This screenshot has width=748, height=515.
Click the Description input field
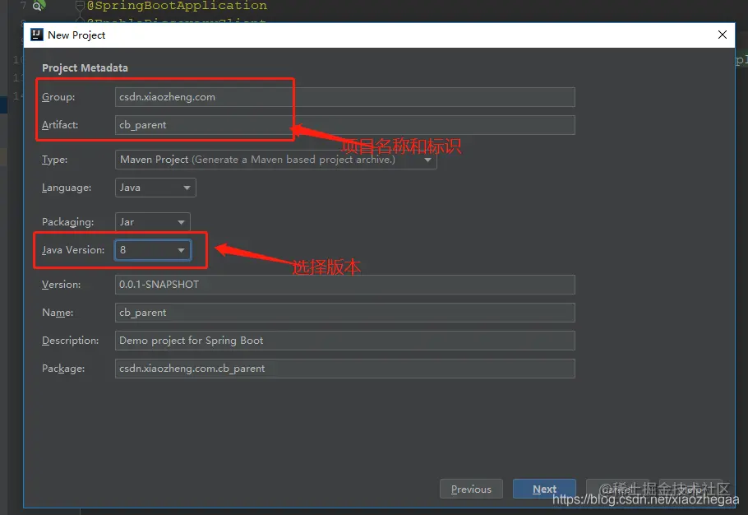tap(344, 341)
